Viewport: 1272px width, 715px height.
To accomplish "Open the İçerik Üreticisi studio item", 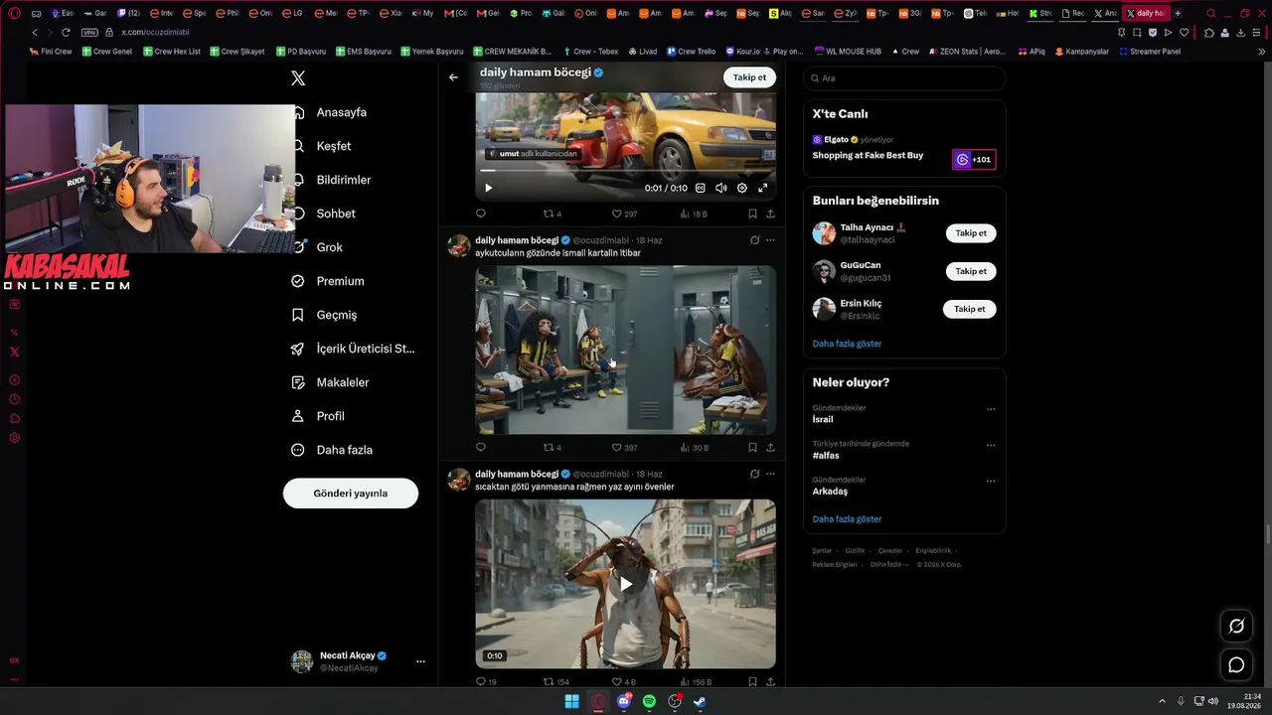I will pos(353,349).
